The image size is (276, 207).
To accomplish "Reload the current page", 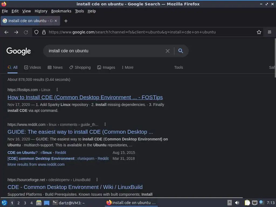I will [26, 32].
